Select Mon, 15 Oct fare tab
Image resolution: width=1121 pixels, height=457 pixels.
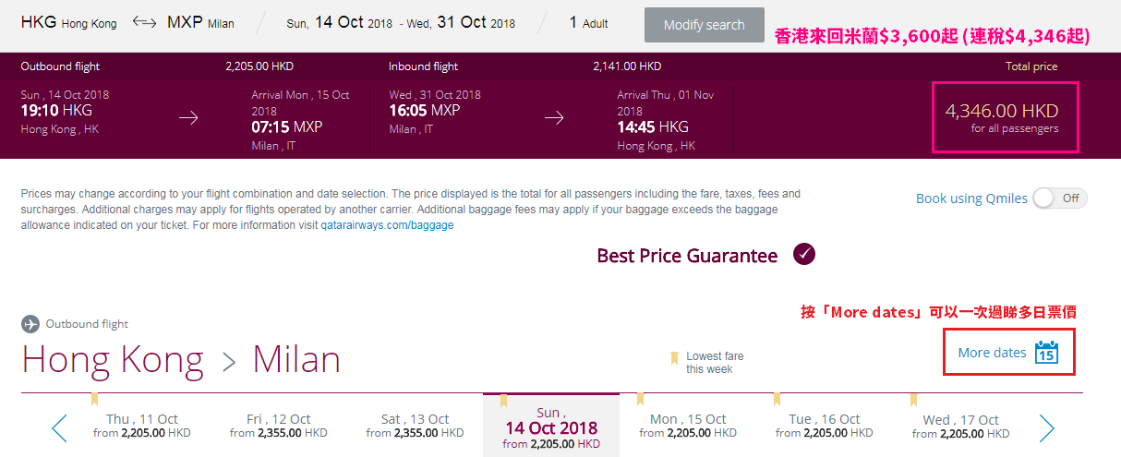click(688, 426)
